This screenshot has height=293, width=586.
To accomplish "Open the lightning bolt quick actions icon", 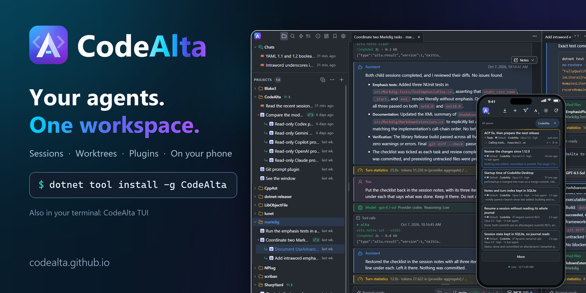I will click(301, 36).
